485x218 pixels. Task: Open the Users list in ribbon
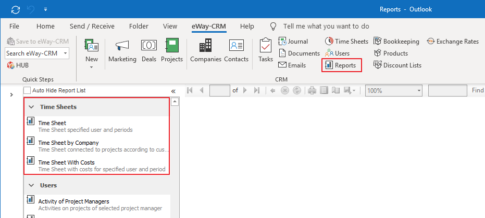click(337, 53)
